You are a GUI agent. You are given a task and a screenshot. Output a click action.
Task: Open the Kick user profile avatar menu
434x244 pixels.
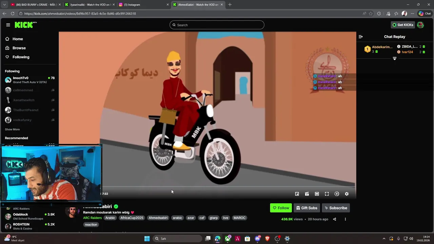(420, 25)
